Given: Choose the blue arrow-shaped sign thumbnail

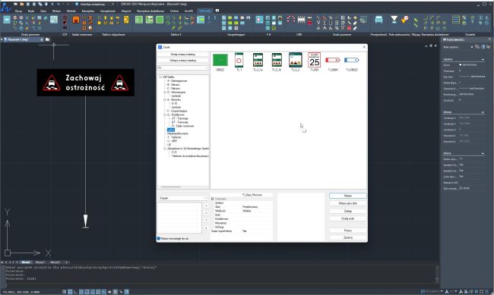Looking at the screenshot, I should coord(352,60).
